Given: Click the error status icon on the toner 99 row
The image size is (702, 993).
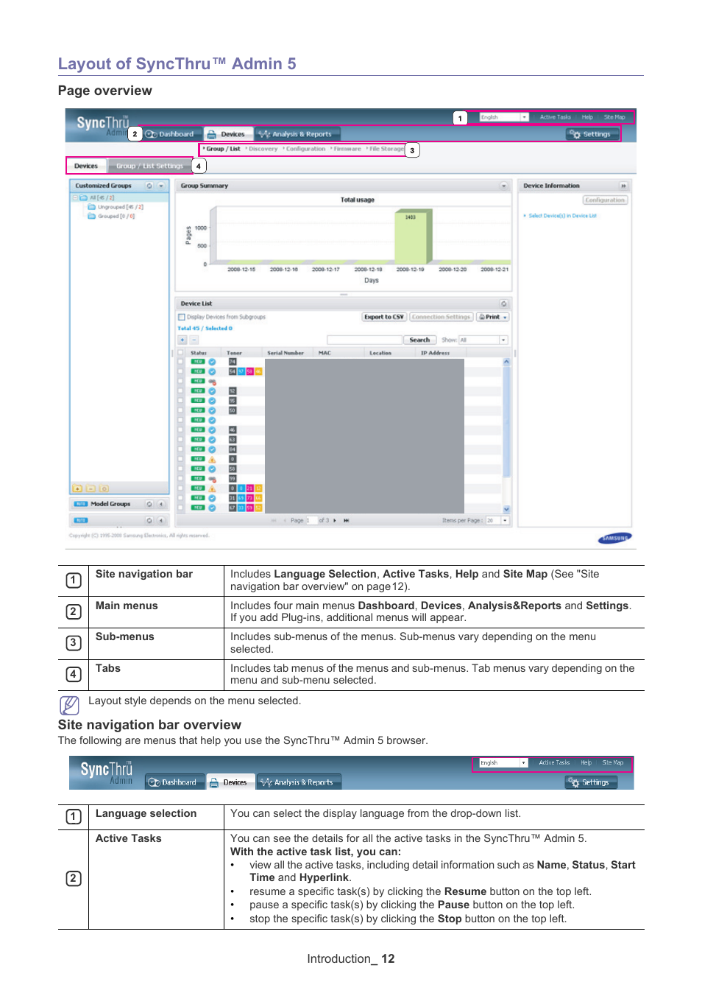Looking at the screenshot, I should tap(212, 478).
